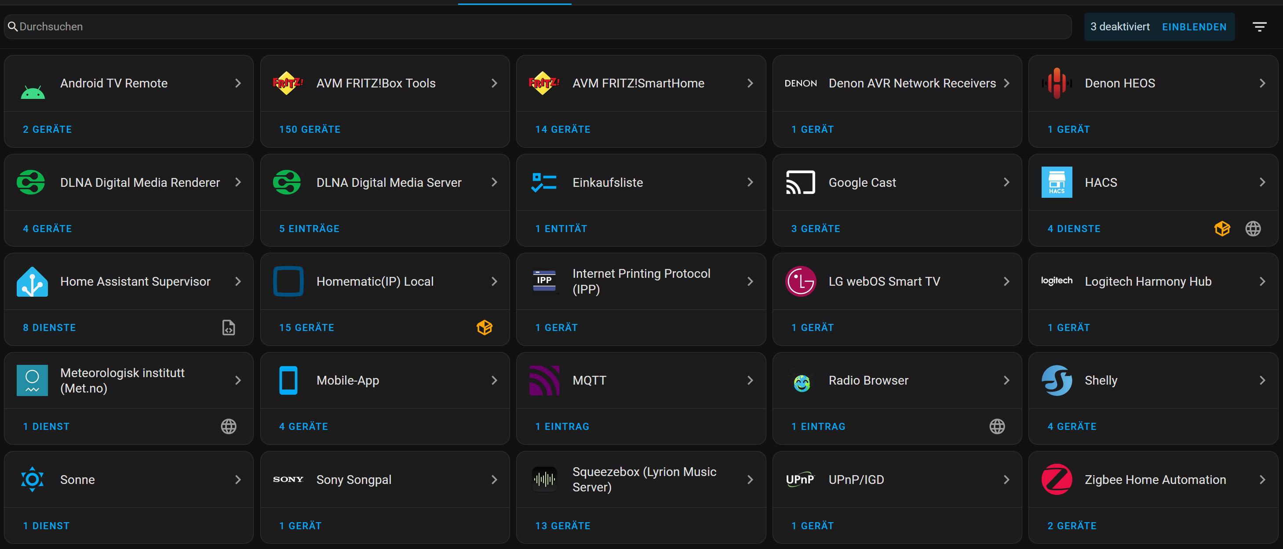Click the MQTT logo icon
This screenshot has width=1283, height=549.
tap(544, 380)
